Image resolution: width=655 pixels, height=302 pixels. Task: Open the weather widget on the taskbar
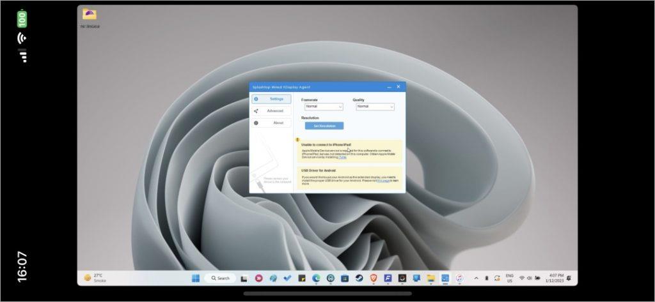tap(95, 278)
